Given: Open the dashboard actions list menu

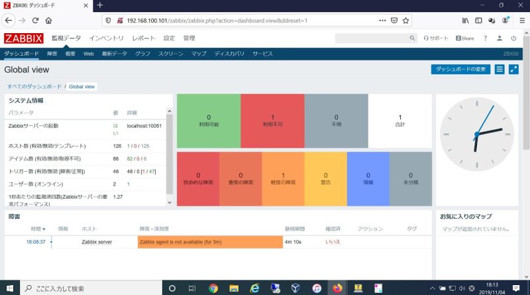Looking at the screenshot, I should [x=500, y=70].
